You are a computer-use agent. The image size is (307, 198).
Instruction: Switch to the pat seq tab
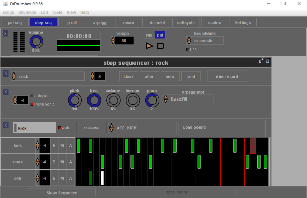tap(15, 22)
